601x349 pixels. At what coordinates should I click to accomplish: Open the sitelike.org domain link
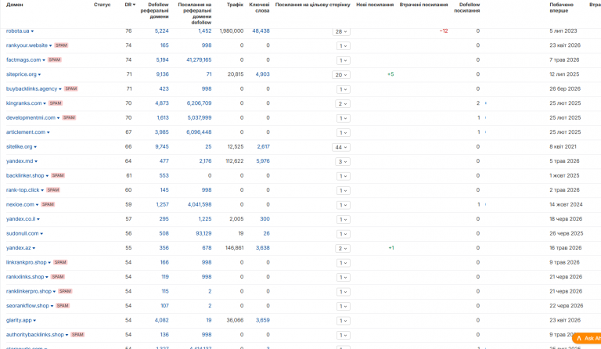[19, 147]
